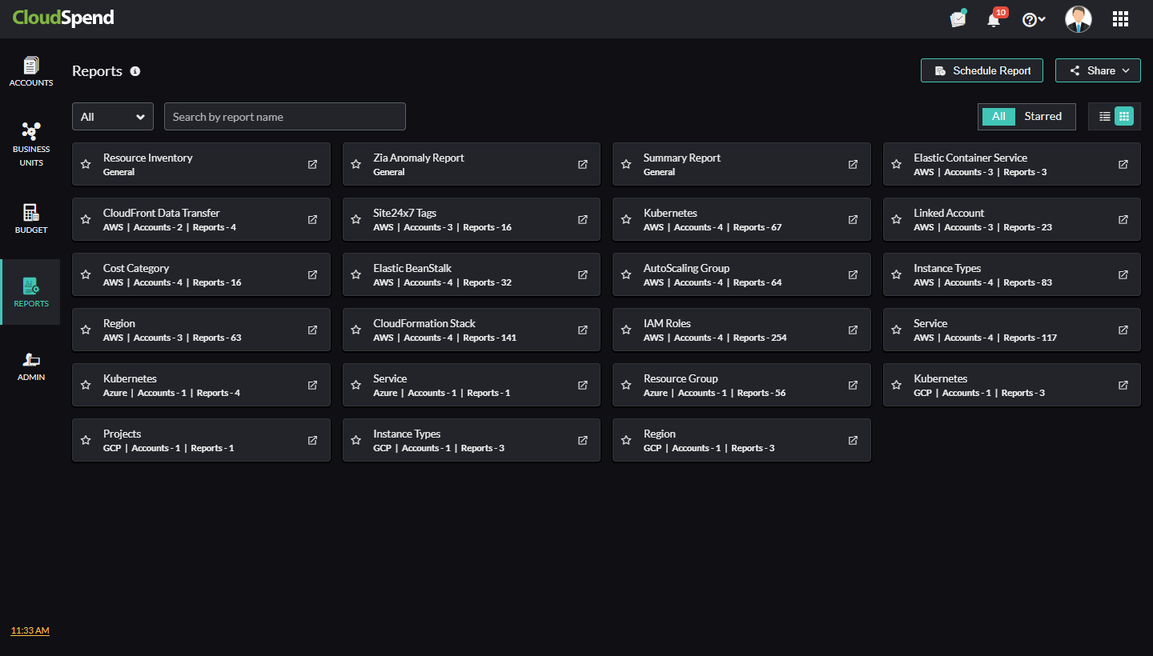The width and height of the screenshot is (1153, 656).
Task: View the user profile avatar picture
Action: coord(1079,18)
